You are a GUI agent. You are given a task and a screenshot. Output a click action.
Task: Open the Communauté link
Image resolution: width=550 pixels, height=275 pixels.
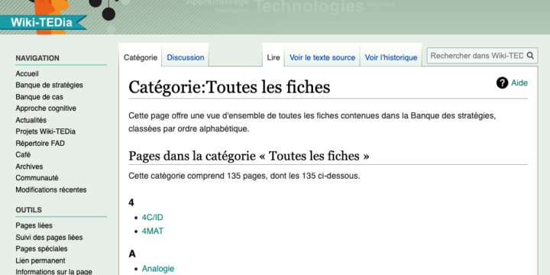pos(37,178)
